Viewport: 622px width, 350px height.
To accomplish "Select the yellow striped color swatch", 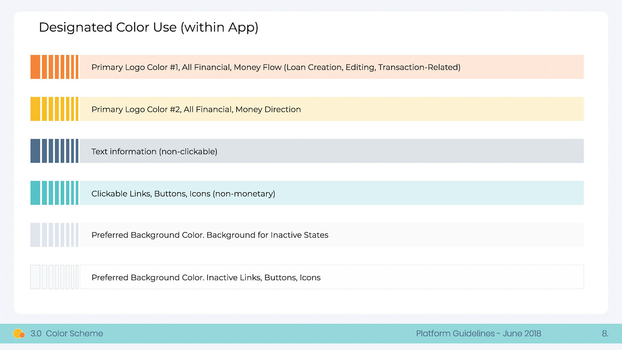I will [54, 109].
